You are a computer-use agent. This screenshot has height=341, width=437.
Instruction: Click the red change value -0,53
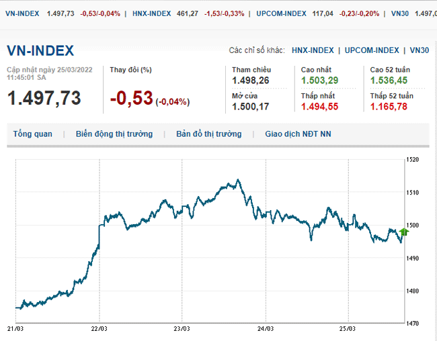coord(131,99)
